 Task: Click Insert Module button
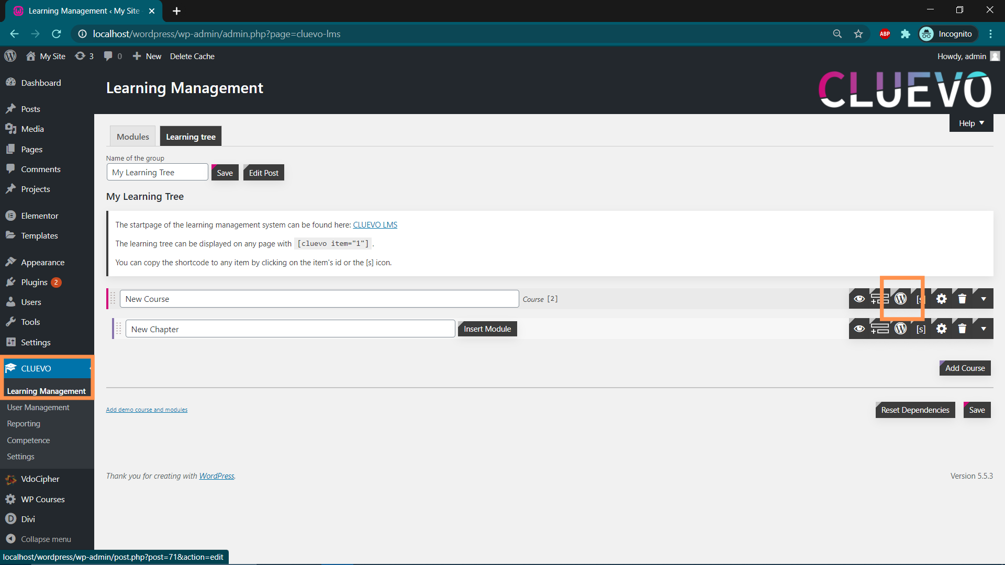(487, 329)
